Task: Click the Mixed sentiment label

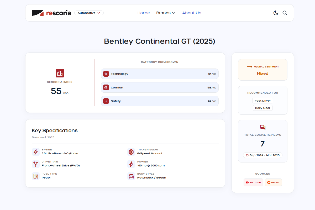Action: [x=263, y=73]
